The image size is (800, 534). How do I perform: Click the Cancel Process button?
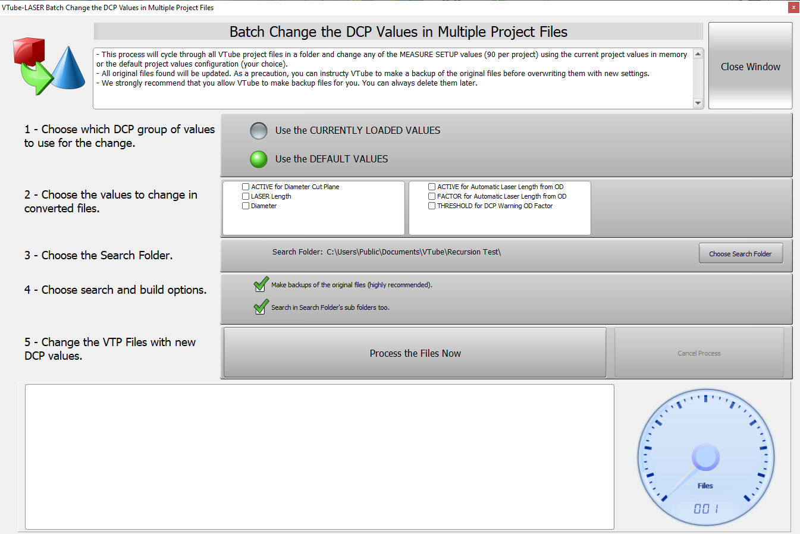[x=699, y=353]
